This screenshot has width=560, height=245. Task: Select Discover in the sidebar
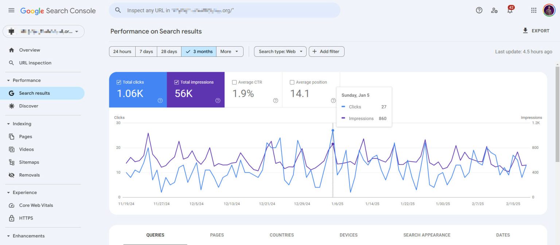(28, 106)
